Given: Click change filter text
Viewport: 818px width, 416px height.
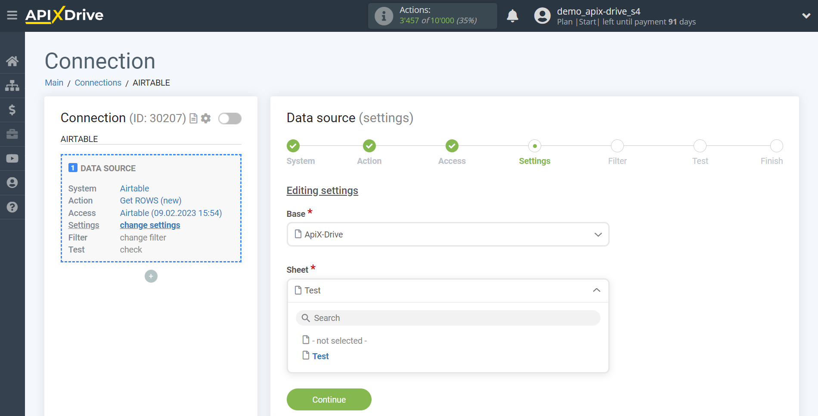Looking at the screenshot, I should coord(143,237).
